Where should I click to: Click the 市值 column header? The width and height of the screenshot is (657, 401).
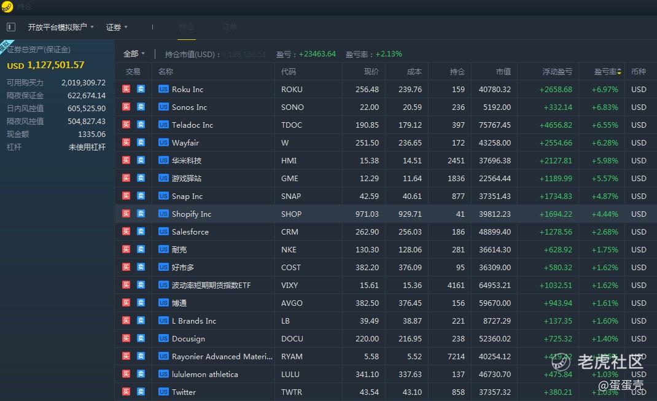[x=503, y=72]
